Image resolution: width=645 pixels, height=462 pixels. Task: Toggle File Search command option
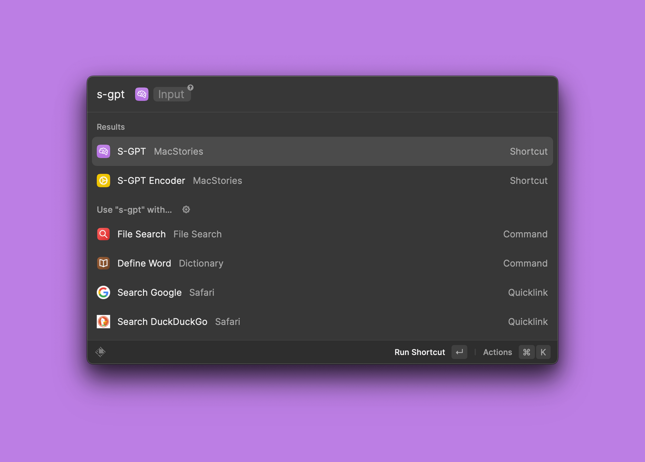coord(323,234)
